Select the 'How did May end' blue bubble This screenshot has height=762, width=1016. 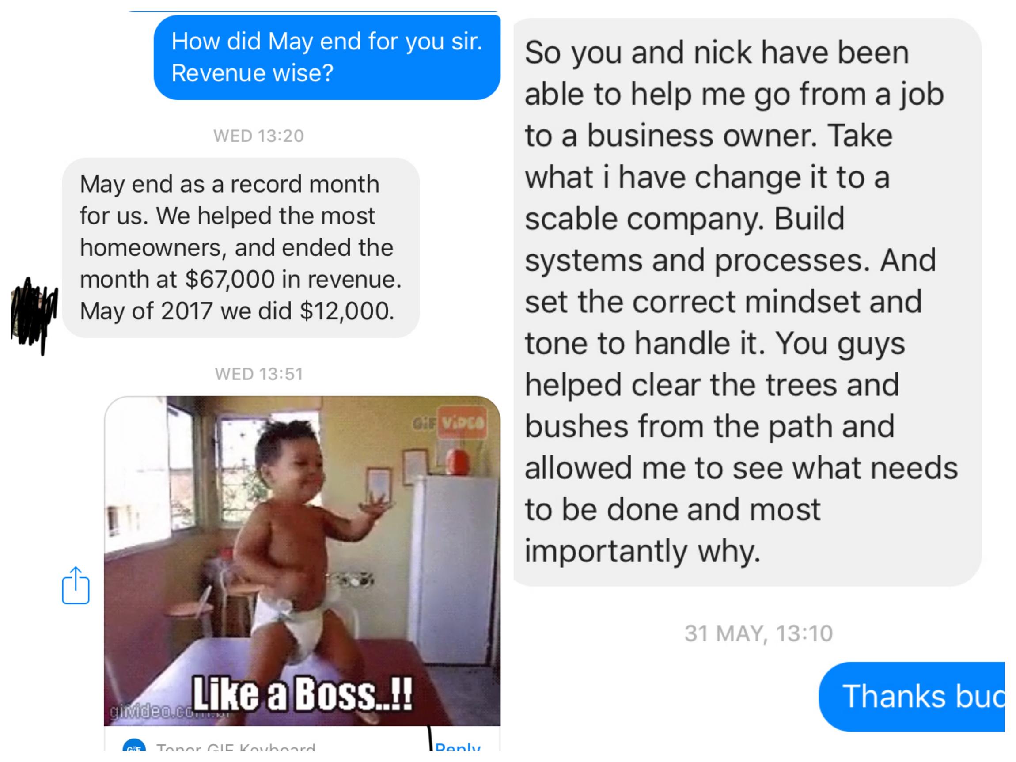click(326, 57)
